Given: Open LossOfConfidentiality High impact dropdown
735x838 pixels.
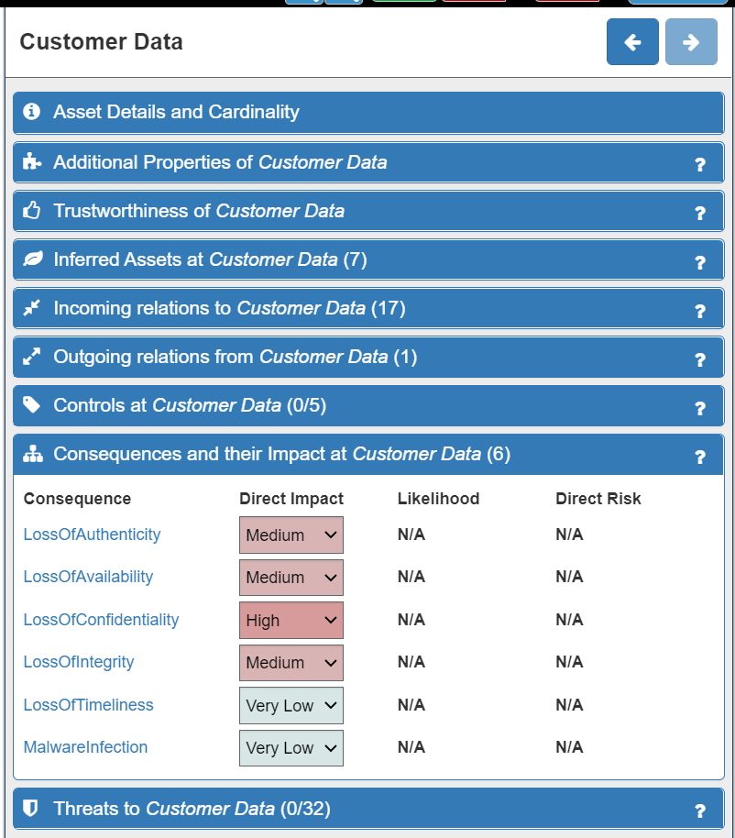Looking at the screenshot, I should click(x=291, y=620).
